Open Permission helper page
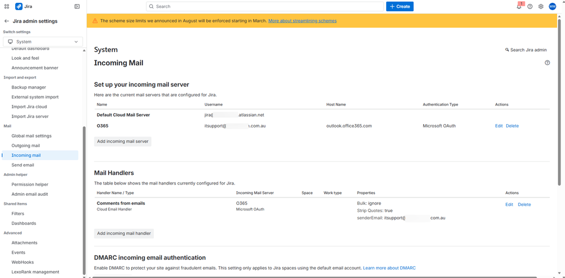565x278 pixels. click(29, 184)
